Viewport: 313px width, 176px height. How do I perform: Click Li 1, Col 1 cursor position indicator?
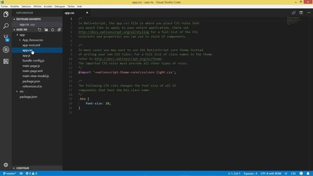tap(234, 174)
